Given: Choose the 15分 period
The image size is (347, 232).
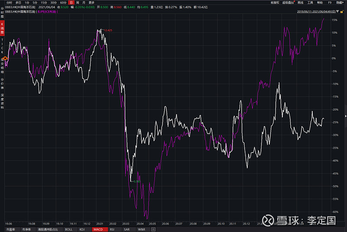Looking at the screenshot, I should pos(44,3).
